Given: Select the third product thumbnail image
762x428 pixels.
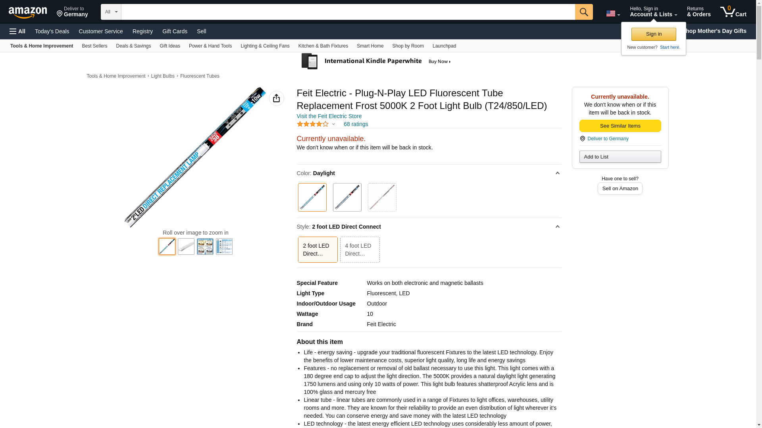Looking at the screenshot, I should [205, 246].
